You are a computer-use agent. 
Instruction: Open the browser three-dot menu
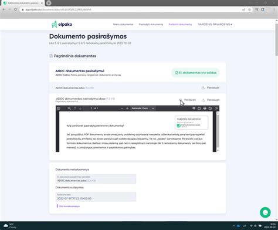[x=274, y=9]
